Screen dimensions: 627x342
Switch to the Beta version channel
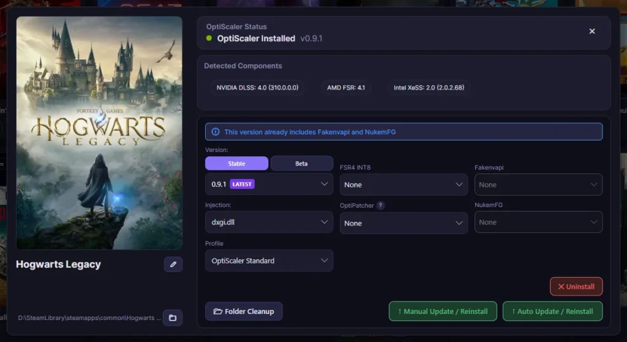(301, 164)
